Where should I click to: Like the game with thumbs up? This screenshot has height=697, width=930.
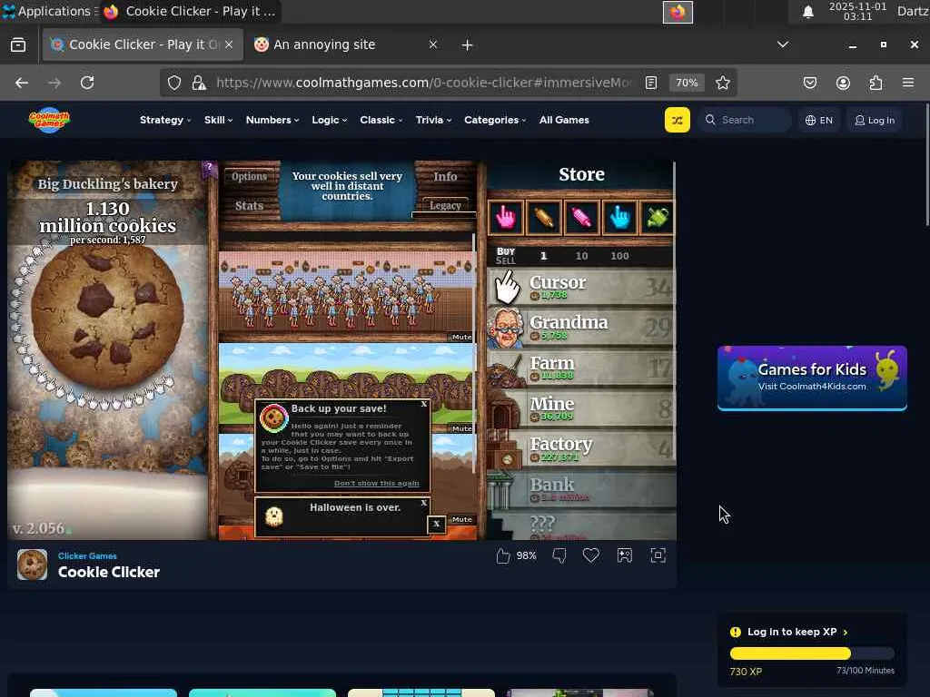(503, 556)
